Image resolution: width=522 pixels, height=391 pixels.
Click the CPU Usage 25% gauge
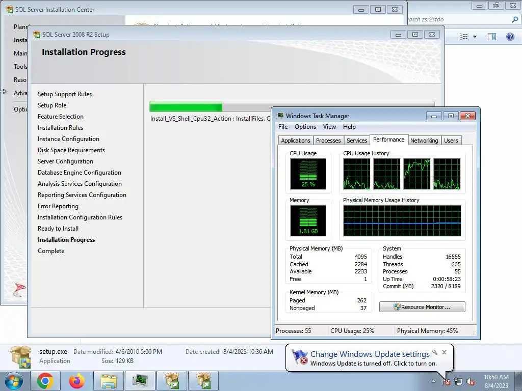coord(308,174)
